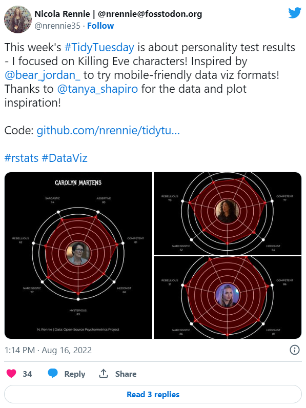306x408 pixels.
Task: Follow the @nrennie35 account
Action: [100, 26]
